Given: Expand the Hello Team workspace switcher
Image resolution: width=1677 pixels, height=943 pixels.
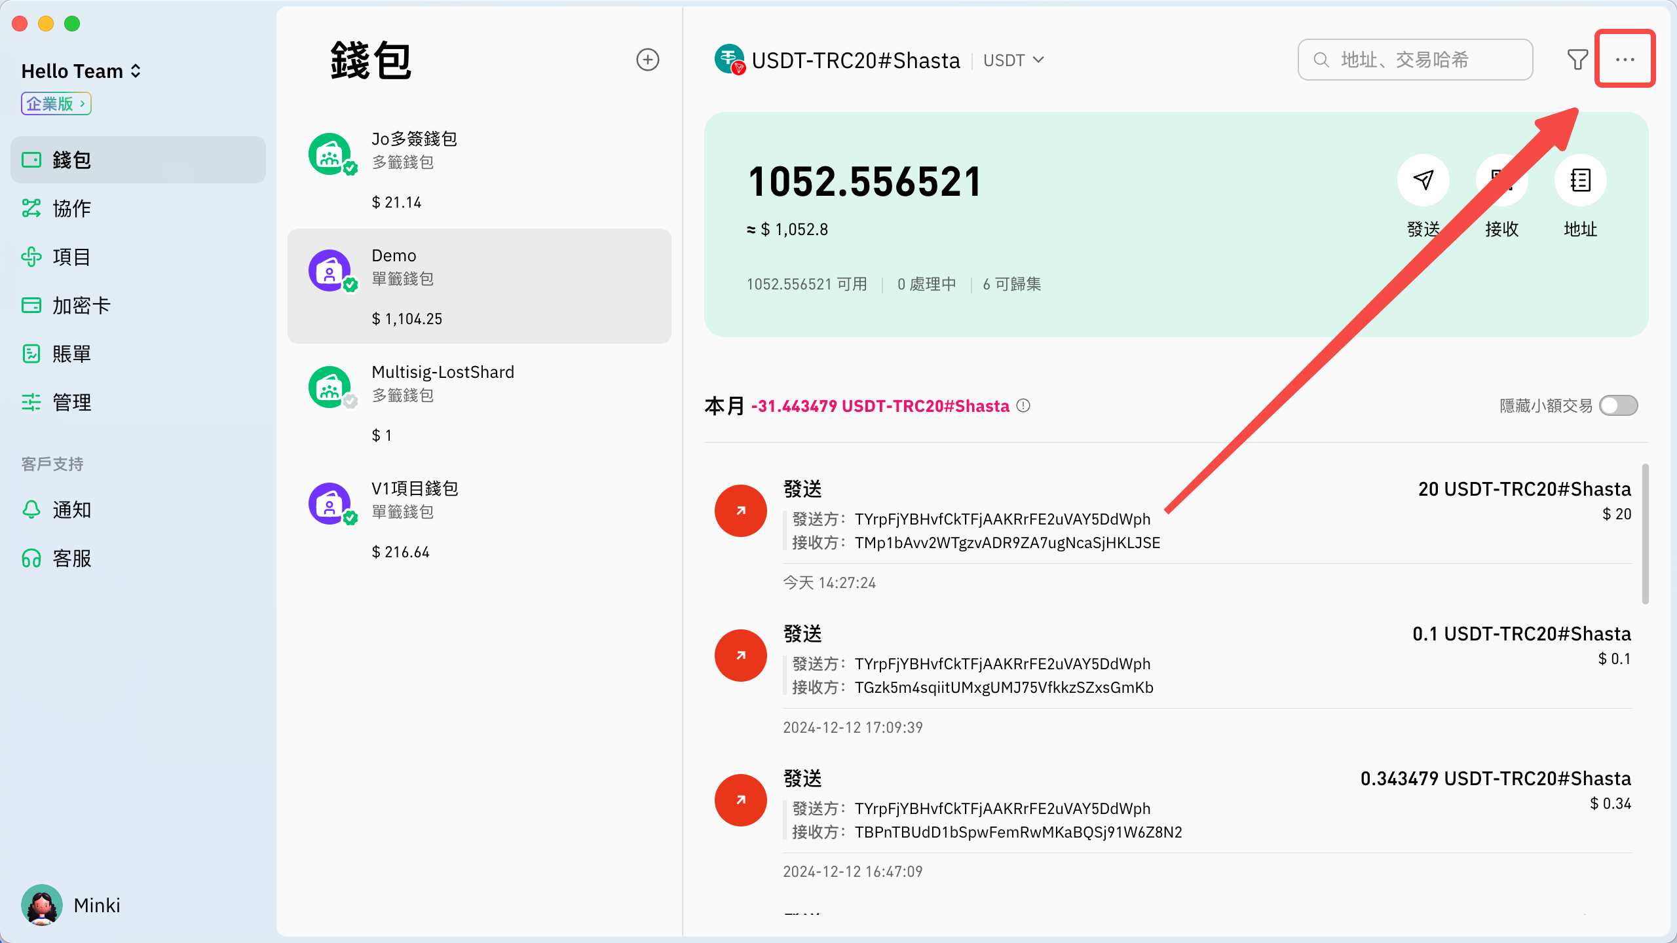Looking at the screenshot, I should point(81,71).
